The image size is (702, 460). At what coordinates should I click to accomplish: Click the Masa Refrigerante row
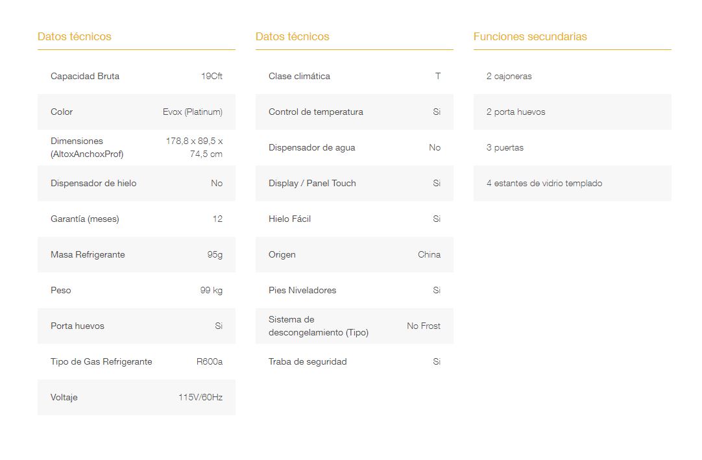(136, 254)
